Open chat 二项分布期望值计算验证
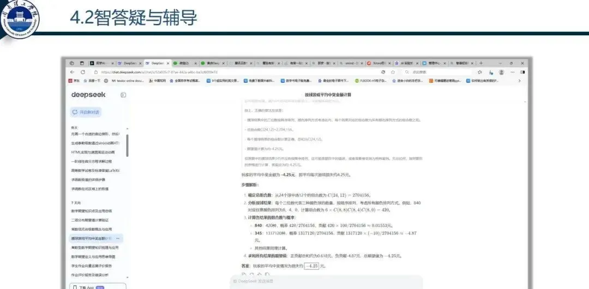589x289 pixels. [89, 220]
